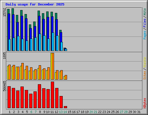Click the orange sites bar for day 4
The image size is (148, 115).
point(23,71)
